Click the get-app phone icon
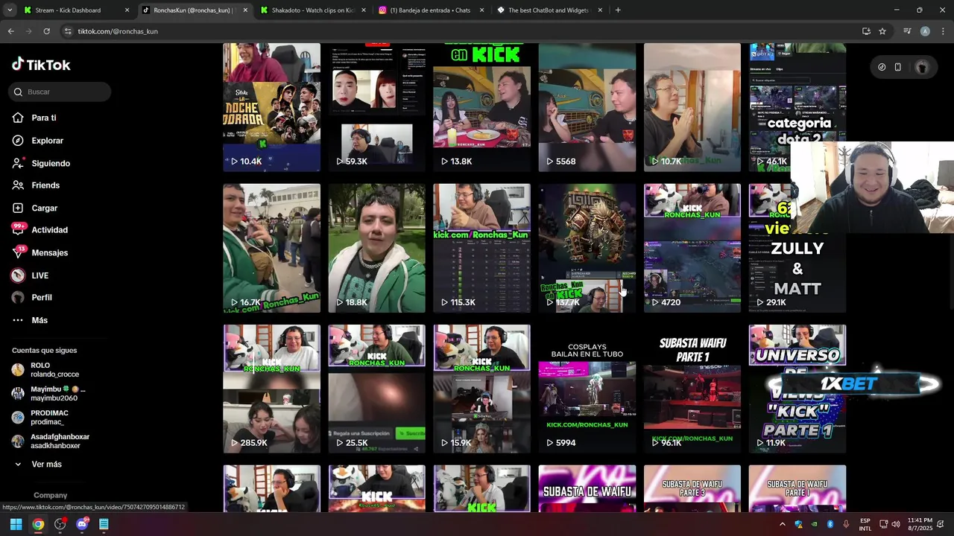954x536 pixels. (x=897, y=67)
